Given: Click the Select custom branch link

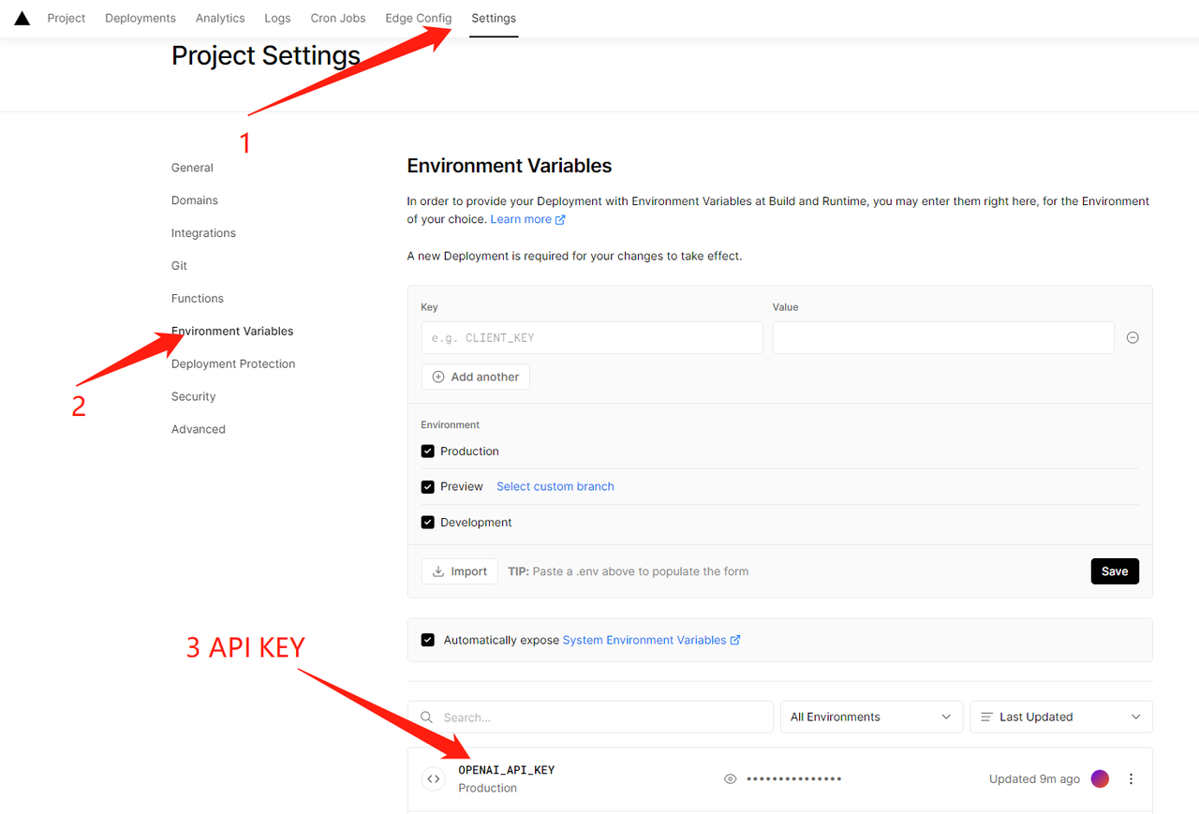Looking at the screenshot, I should [555, 486].
